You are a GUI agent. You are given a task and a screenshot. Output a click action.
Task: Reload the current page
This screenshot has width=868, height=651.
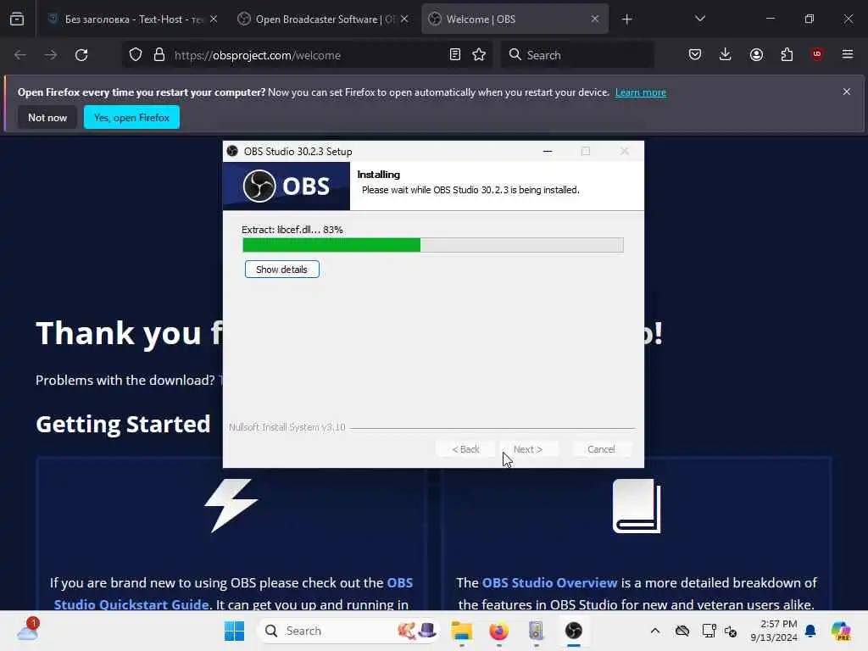tap(81, 55)
